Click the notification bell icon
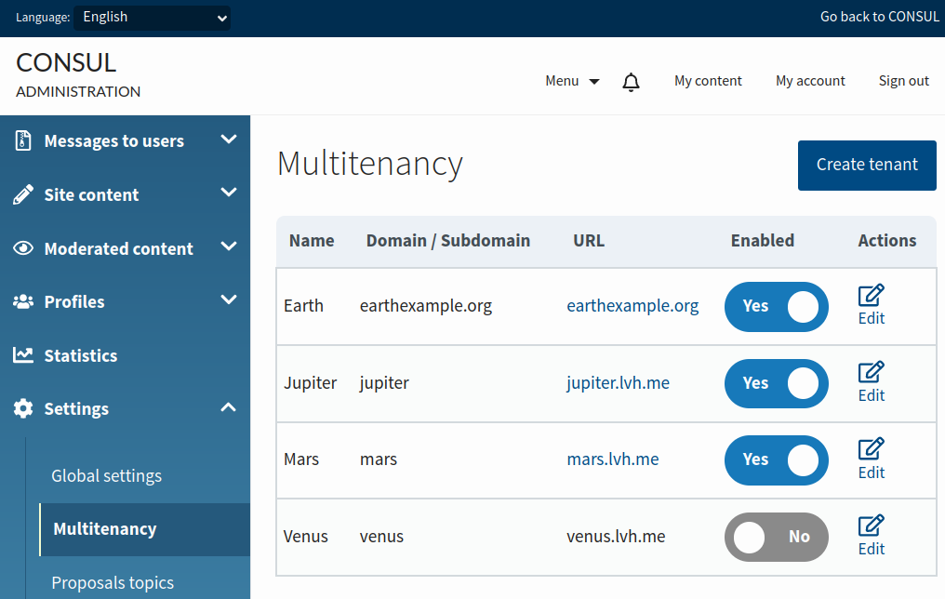 [631, 81]
